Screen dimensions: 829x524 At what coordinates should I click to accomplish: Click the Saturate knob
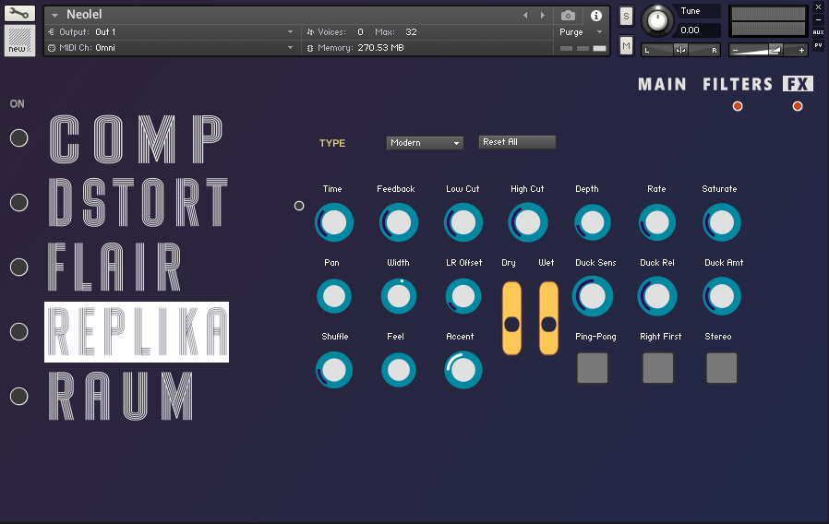[722, 222]
